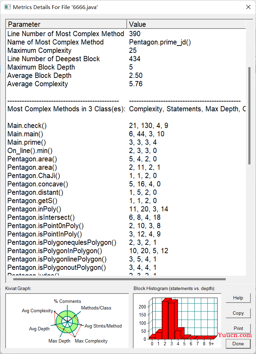Select the Name of Most Complex Method row
This screenshot has height=354, width=256.
(126, 42)
